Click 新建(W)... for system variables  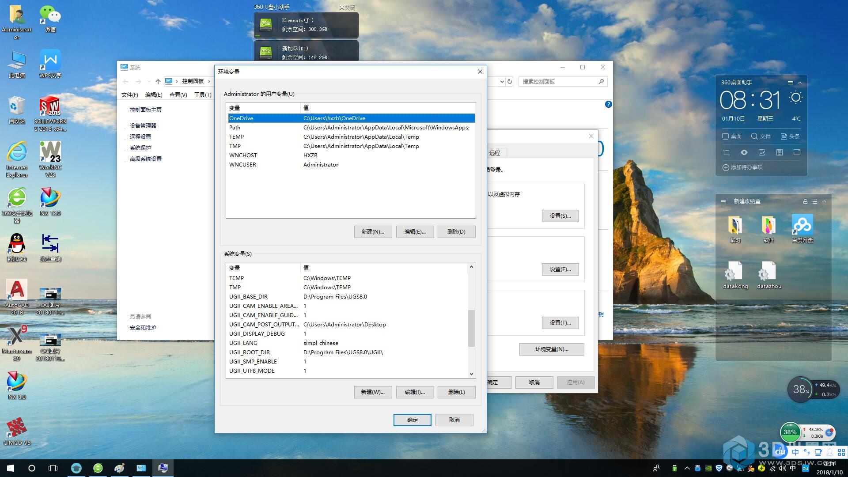[373, 392]
